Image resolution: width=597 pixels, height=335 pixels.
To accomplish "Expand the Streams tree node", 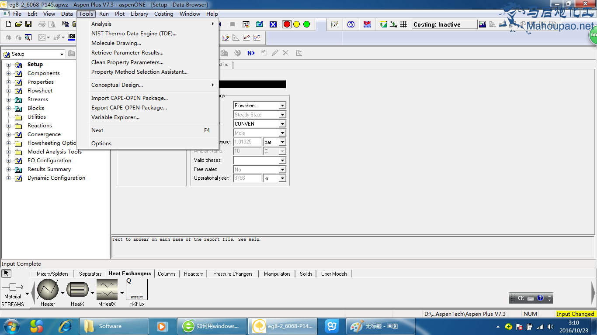I will tap(8, 99).
